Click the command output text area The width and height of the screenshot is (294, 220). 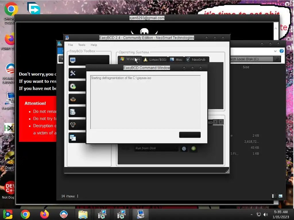click(146, 102)
